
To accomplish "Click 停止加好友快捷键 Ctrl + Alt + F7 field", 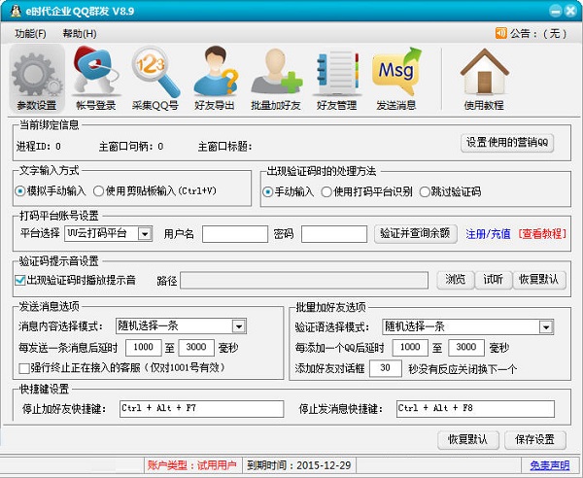I will tap(201, 408).
